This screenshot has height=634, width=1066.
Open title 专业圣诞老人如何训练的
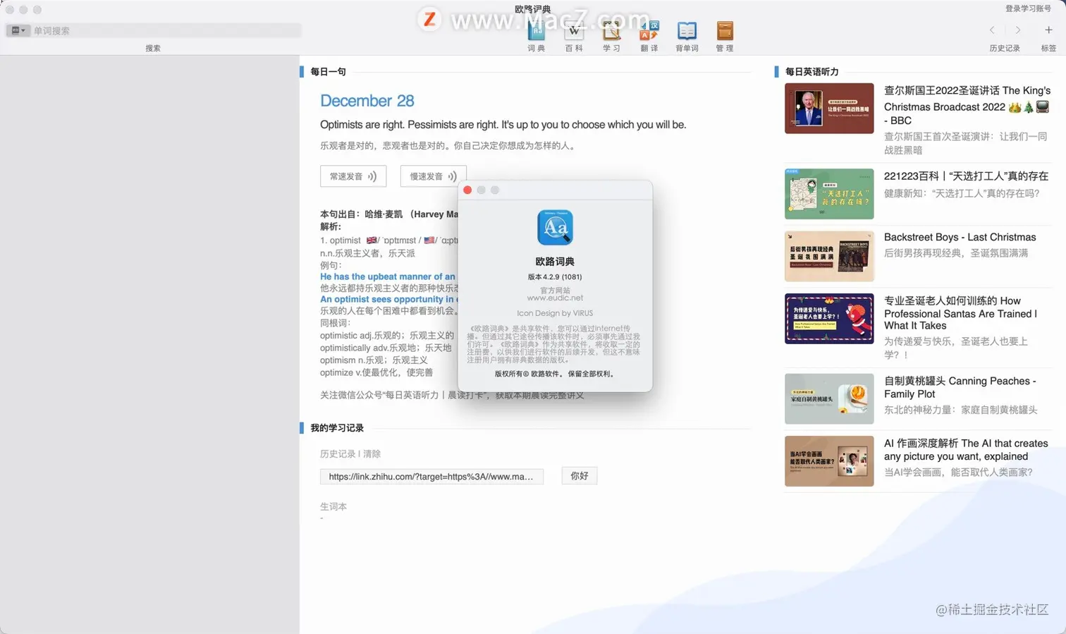coord(960,313)
